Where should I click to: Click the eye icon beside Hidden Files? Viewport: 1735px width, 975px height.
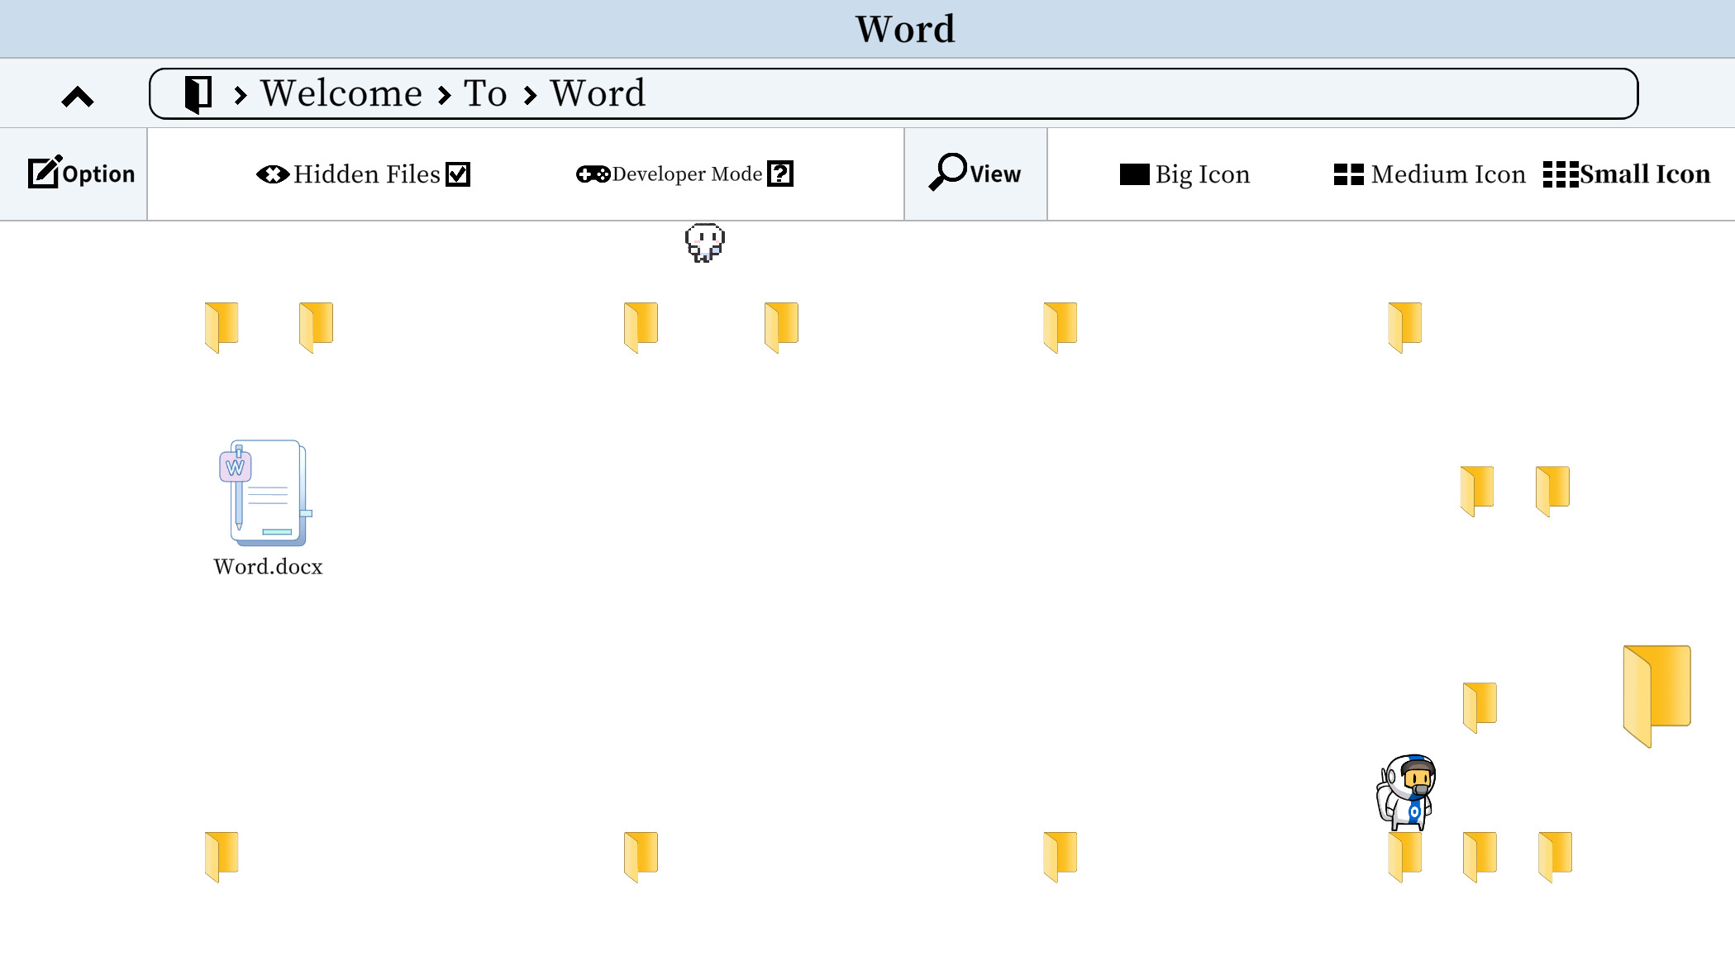[x=272, y=174]
